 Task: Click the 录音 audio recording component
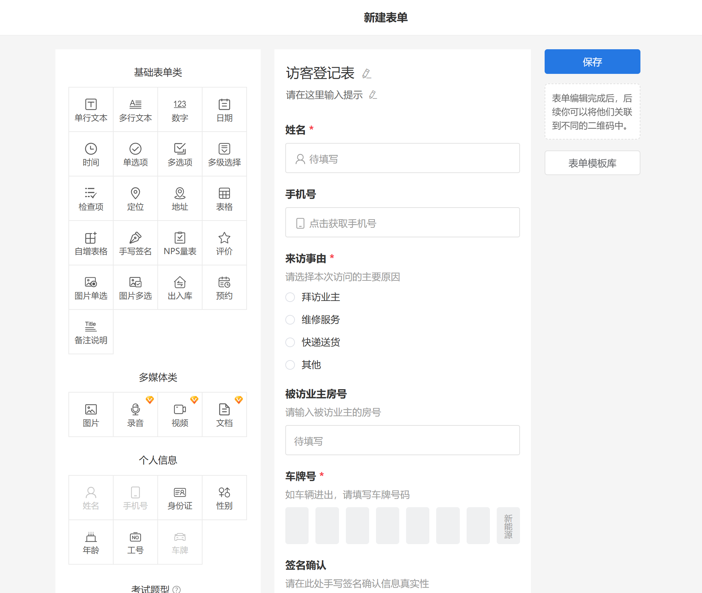click(x=135, y=415)
